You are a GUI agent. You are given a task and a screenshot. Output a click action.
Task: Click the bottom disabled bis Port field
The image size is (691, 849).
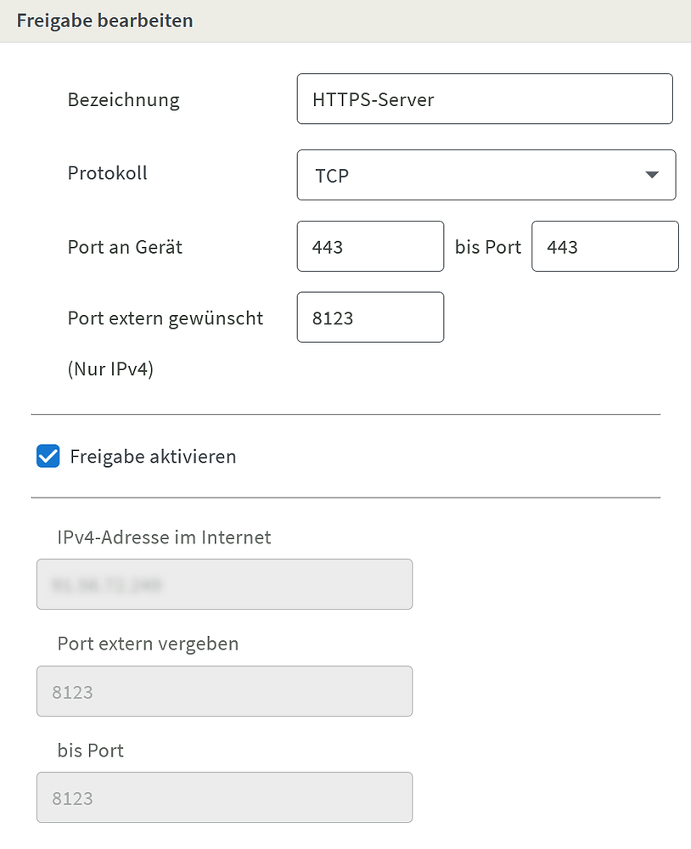point(224,797)
